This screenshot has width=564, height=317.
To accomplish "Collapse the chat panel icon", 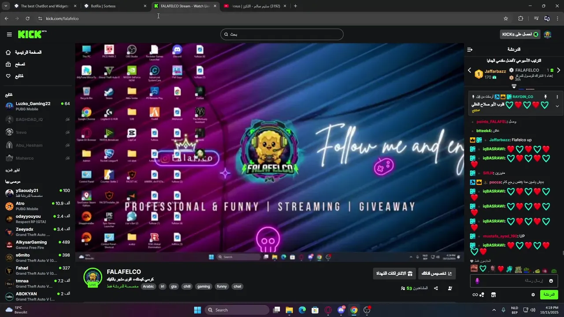I will coord(470,49).
